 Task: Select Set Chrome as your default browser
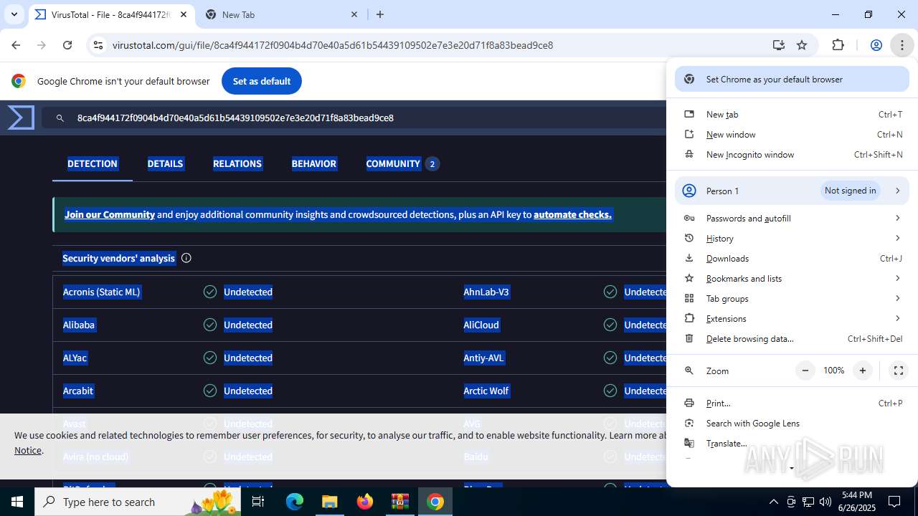click(792, 80)
